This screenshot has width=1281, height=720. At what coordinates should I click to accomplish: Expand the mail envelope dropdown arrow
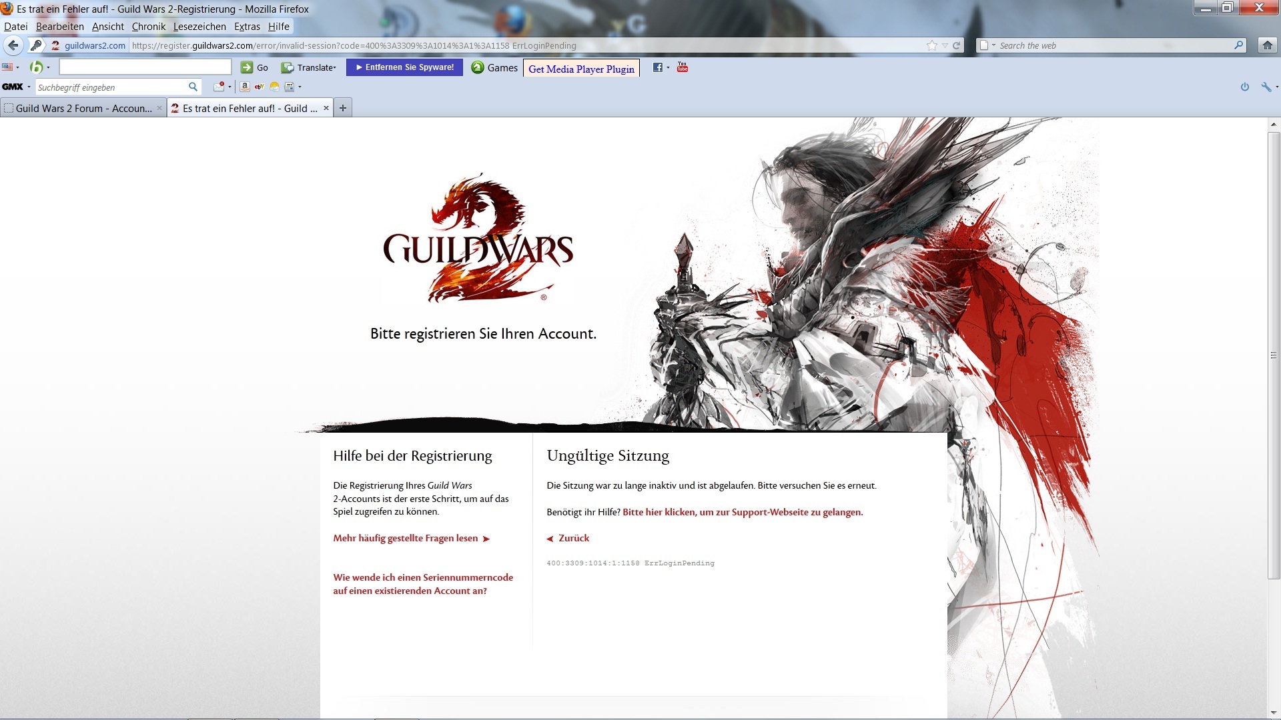230,87
